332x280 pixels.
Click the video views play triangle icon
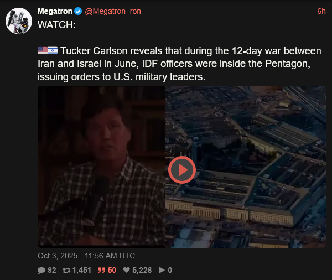[162, 270]
